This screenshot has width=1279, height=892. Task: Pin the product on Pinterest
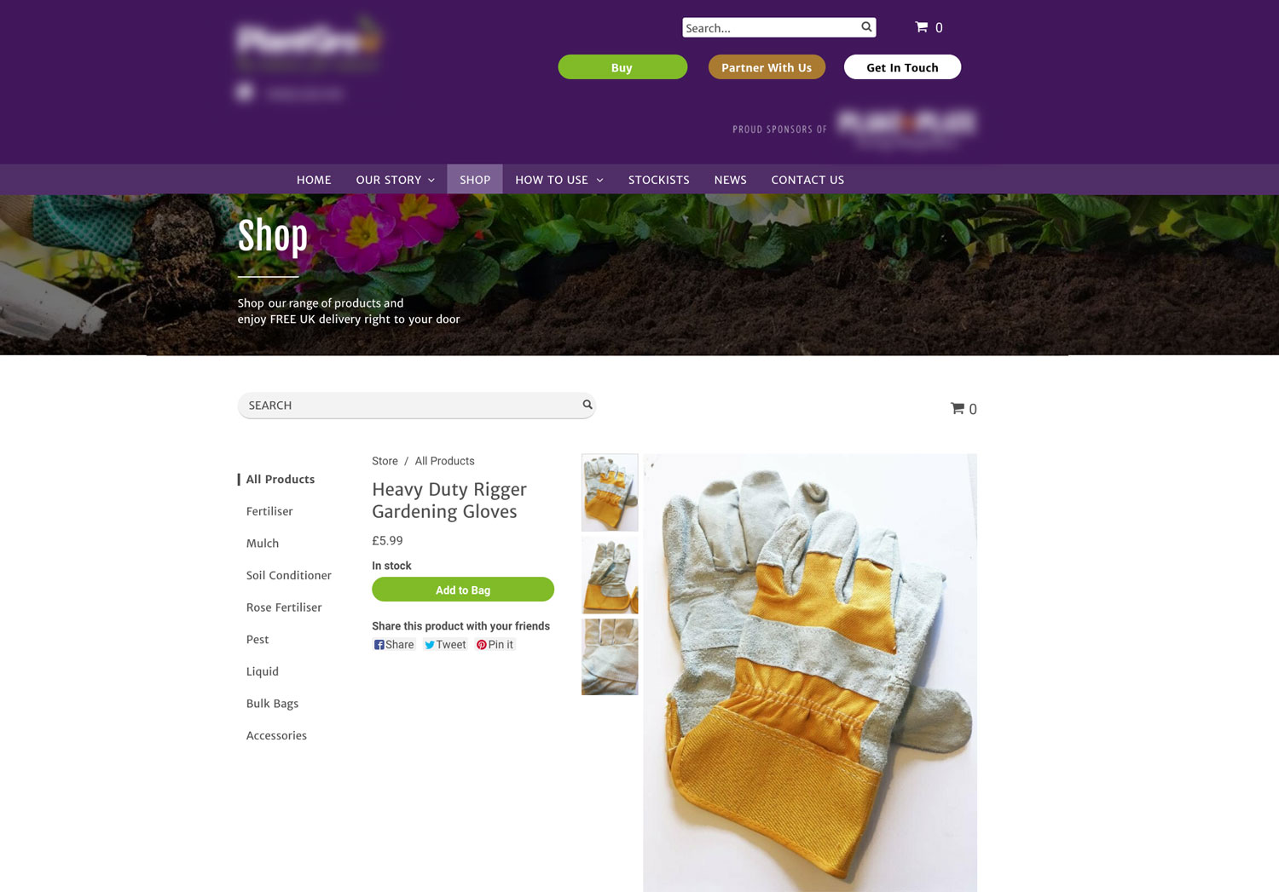click(495, 645)
